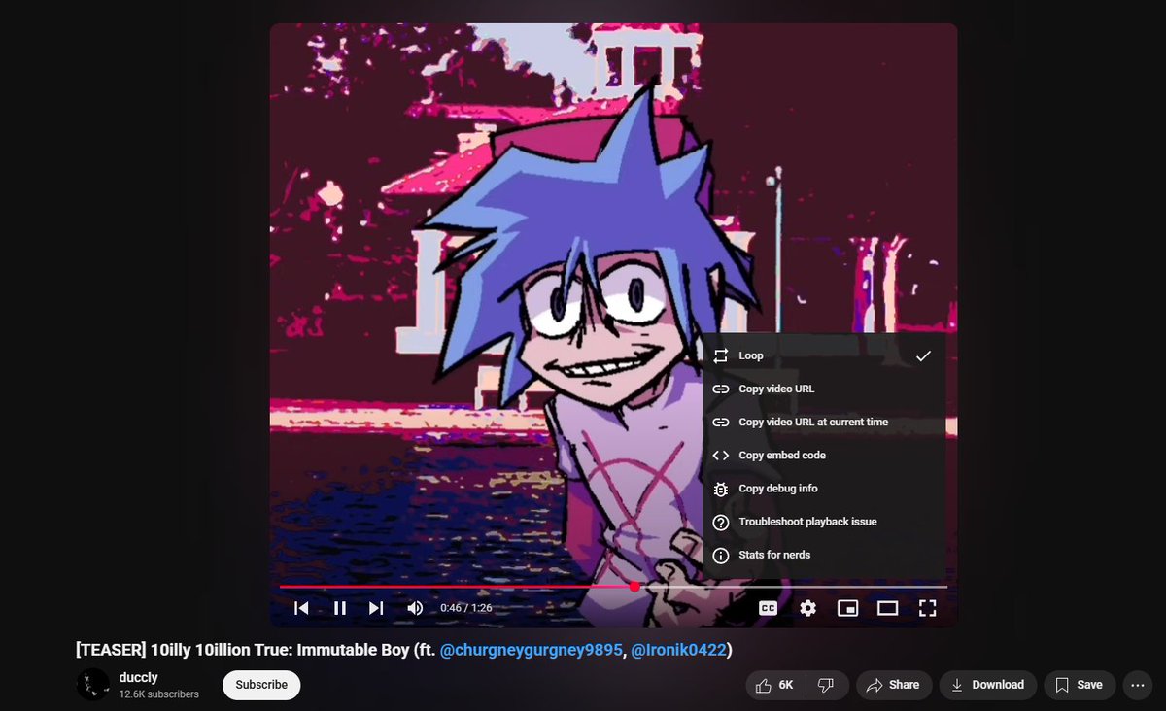Skip to the next video
Screen dimensions: 1166x711
click(376, 608)
